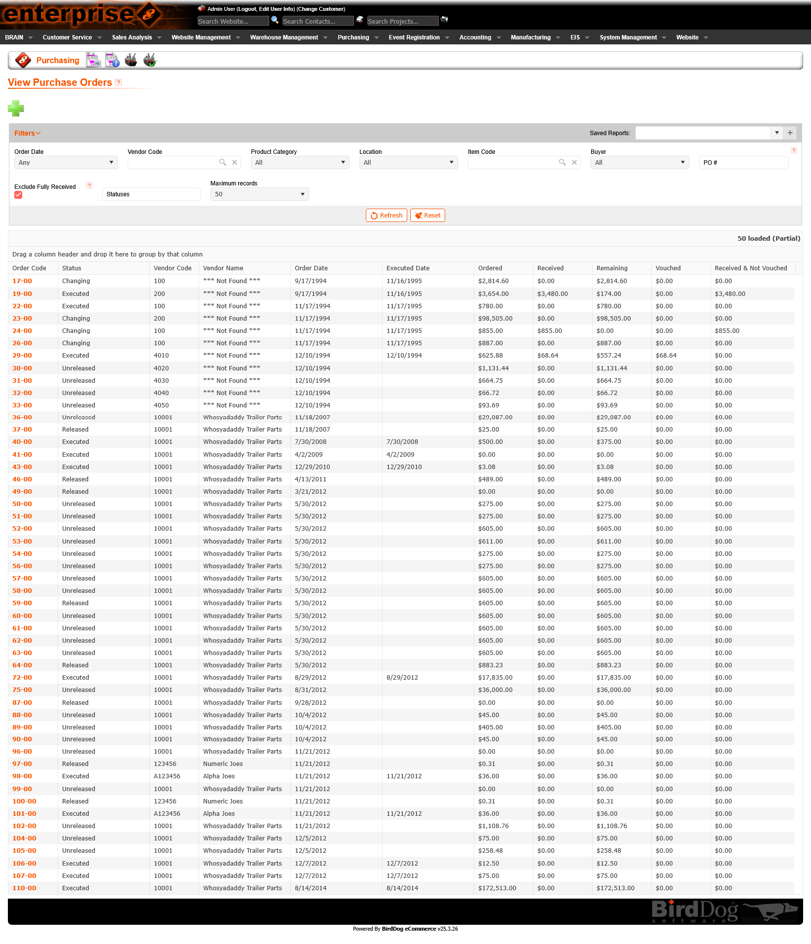Image resolution: width=811 pixels, height=944 pixels.
Task: Click the Logout link
Action: point(246,9)
